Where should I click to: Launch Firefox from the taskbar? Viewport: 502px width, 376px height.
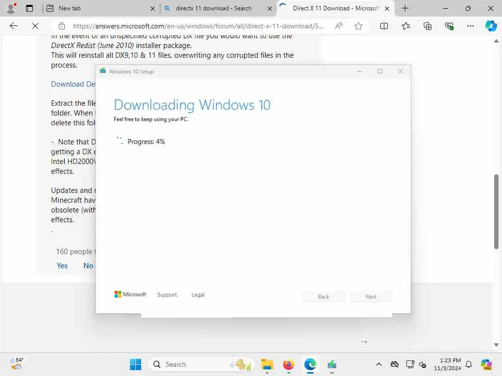(x=288, y=364)
